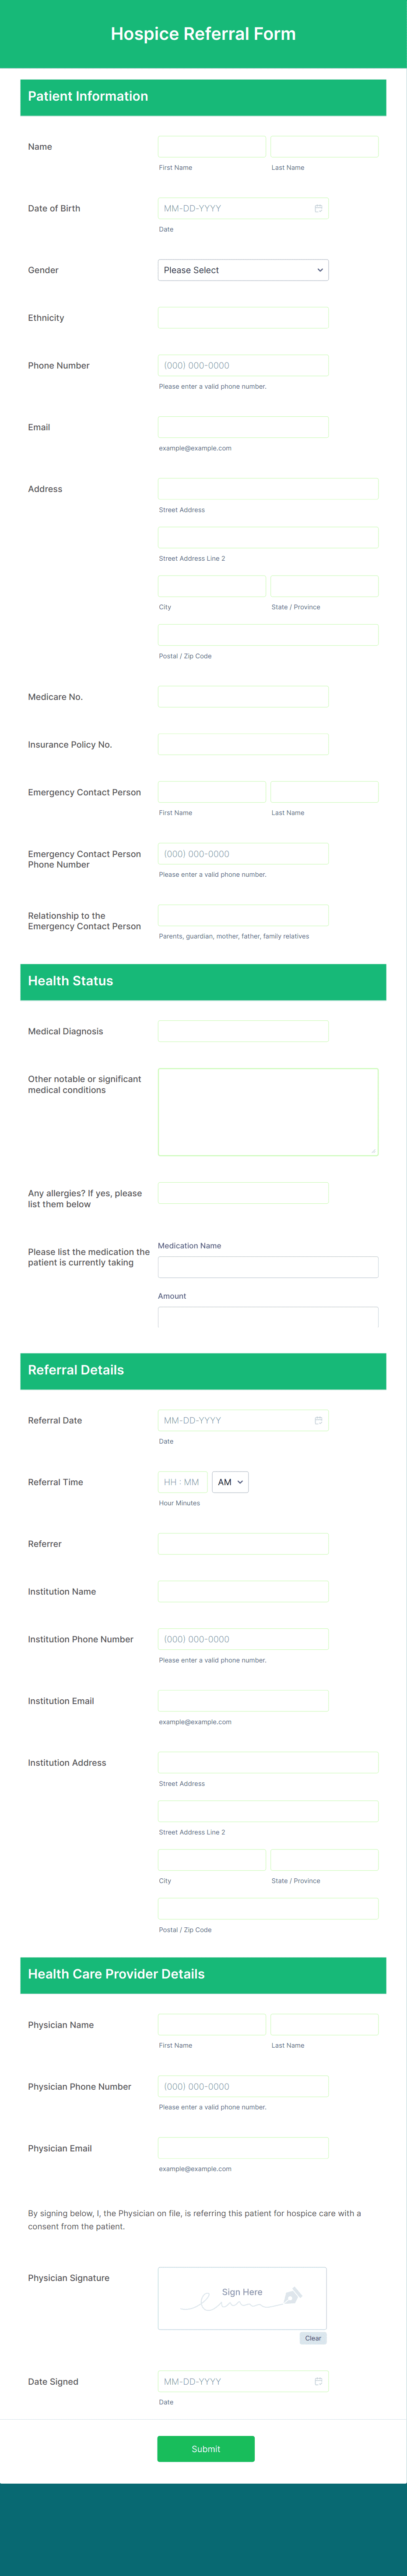Click the other notable medical conditions textarea
The image size is (407, 2576).
click(268, 1112)
